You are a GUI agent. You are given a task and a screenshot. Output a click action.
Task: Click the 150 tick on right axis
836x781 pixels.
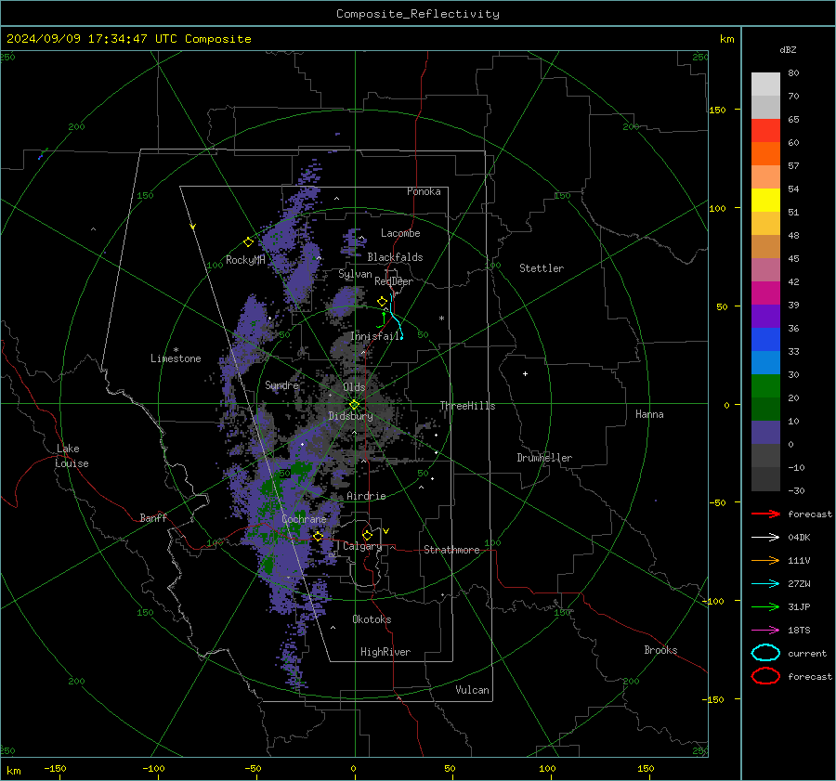717,110
